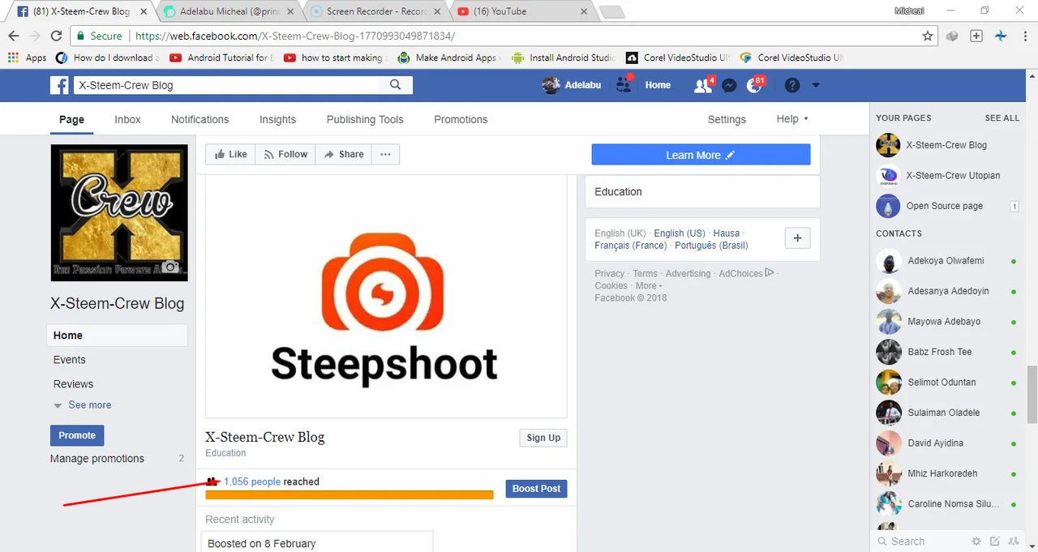Select Home in left sidebar
This screenshot has height=552, width=1038.
coord(117,336)
